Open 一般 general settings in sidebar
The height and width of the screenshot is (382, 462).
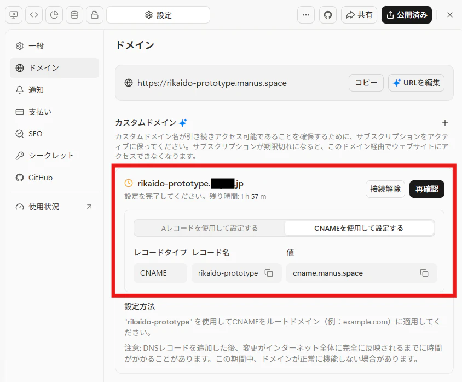tap(55, 46)
